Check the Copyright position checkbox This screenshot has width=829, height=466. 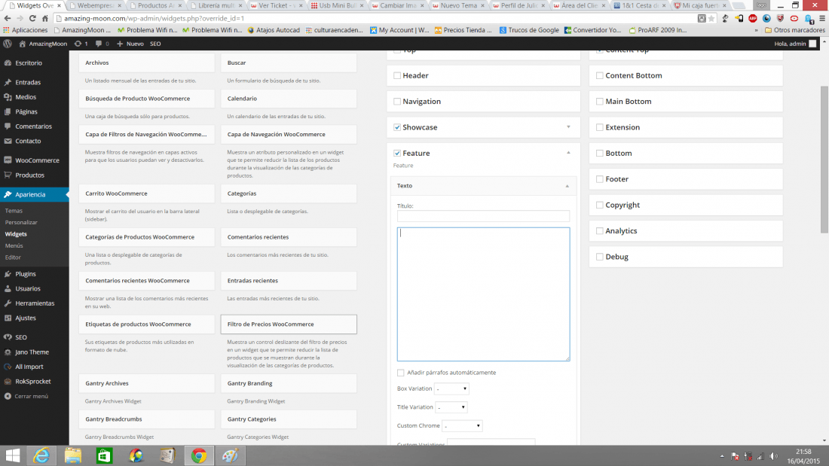click(x=600, y=205)
